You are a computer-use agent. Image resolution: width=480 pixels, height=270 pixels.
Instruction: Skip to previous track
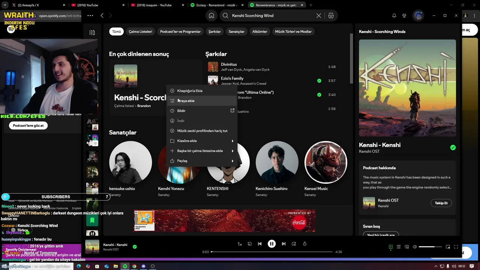[x=259, y=244]
